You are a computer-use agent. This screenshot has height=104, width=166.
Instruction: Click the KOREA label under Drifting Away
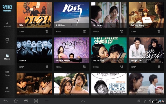pos(134,31)
